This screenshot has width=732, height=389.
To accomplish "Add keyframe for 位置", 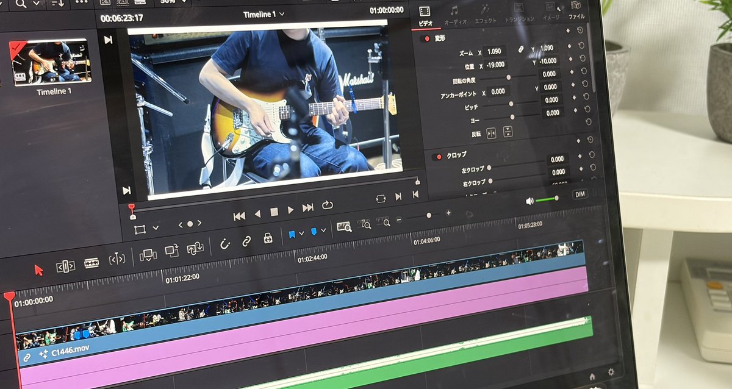I will pos(570,59).
